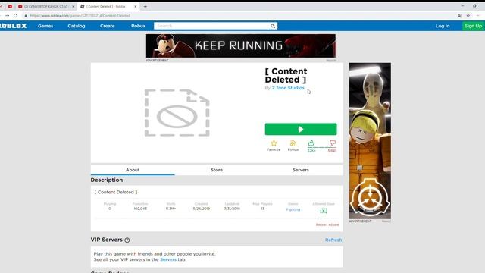
Task: Click the pinned YouTube tab icon
Action: click(10, 6)
